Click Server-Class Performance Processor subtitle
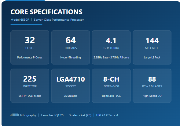The width and height of the screenshot is (180, 126). pos(59,20)
